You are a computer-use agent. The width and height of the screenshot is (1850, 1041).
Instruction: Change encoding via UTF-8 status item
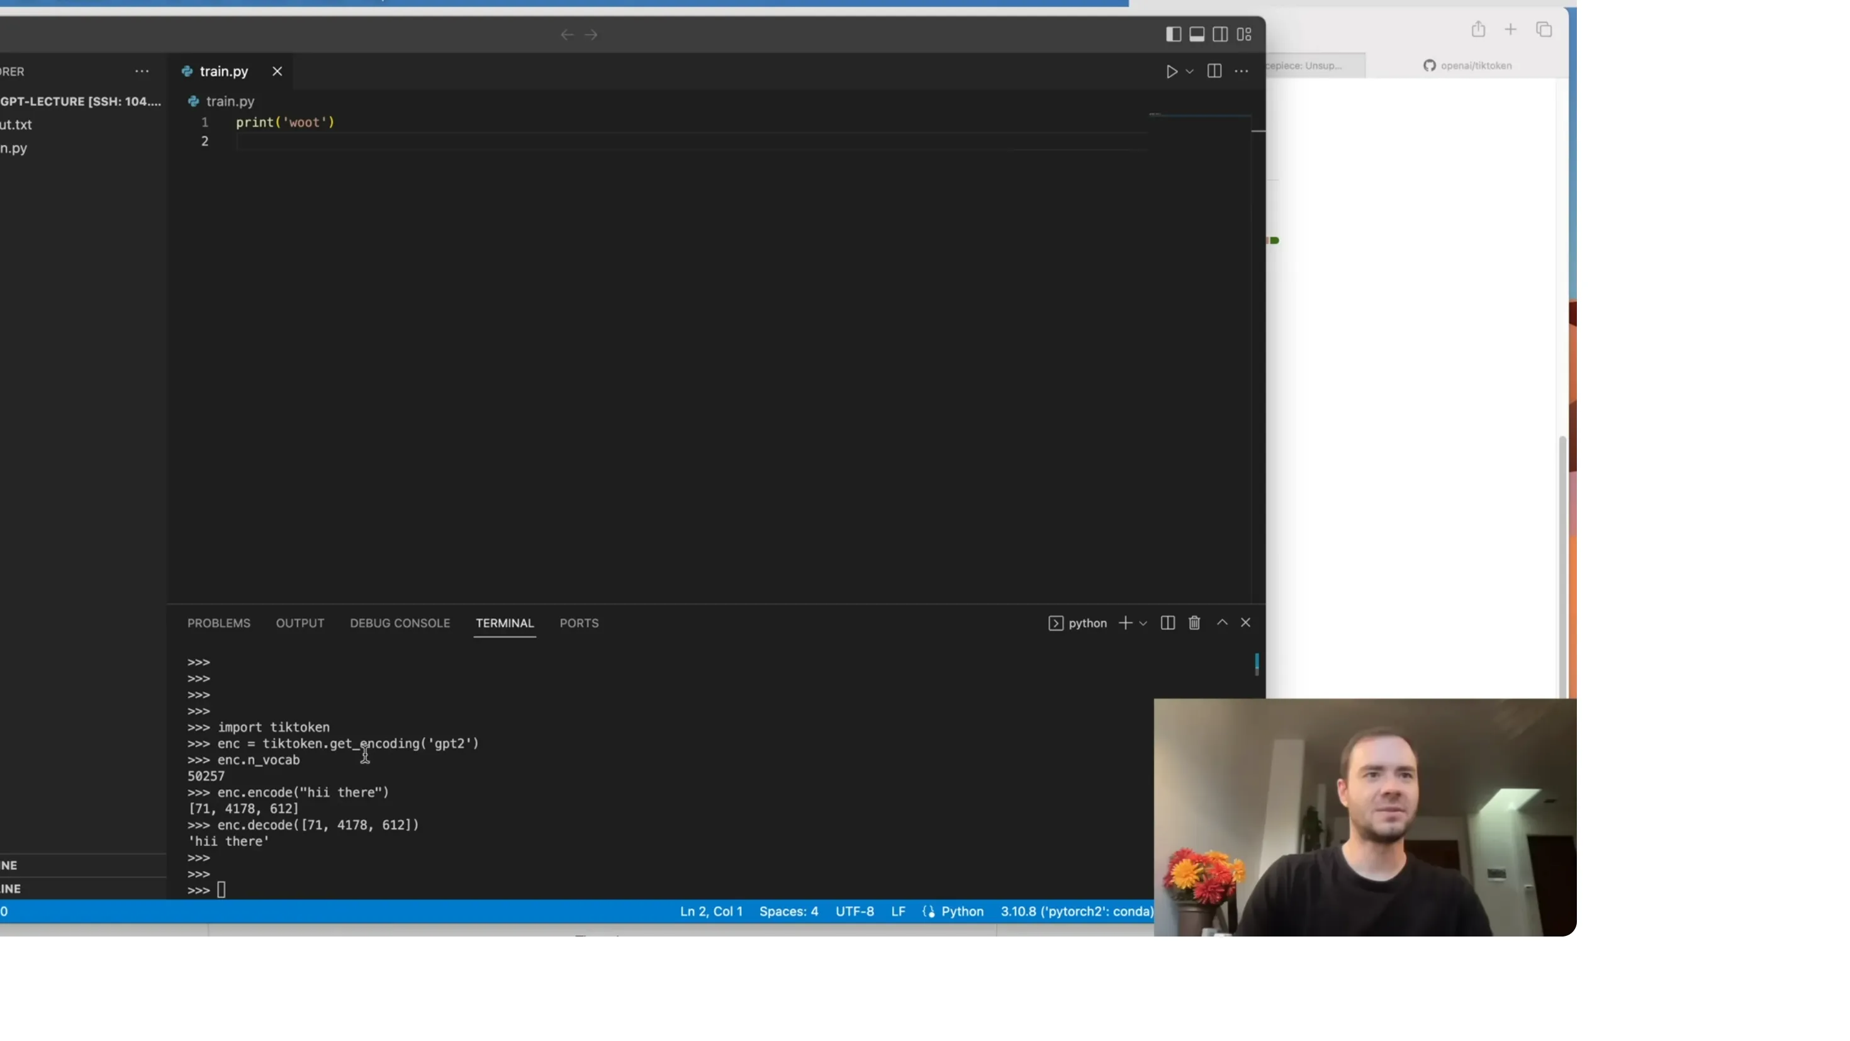click(855, 911)
